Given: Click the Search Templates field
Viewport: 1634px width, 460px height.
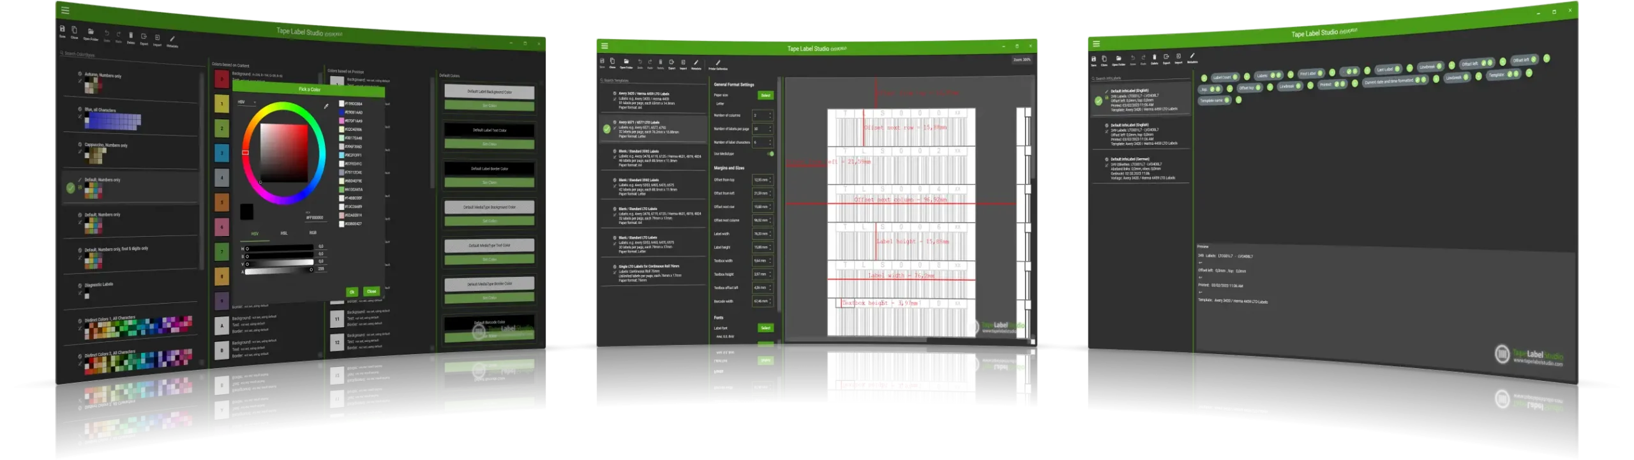Looking at the screenshot, I should (x=652, y=80).
